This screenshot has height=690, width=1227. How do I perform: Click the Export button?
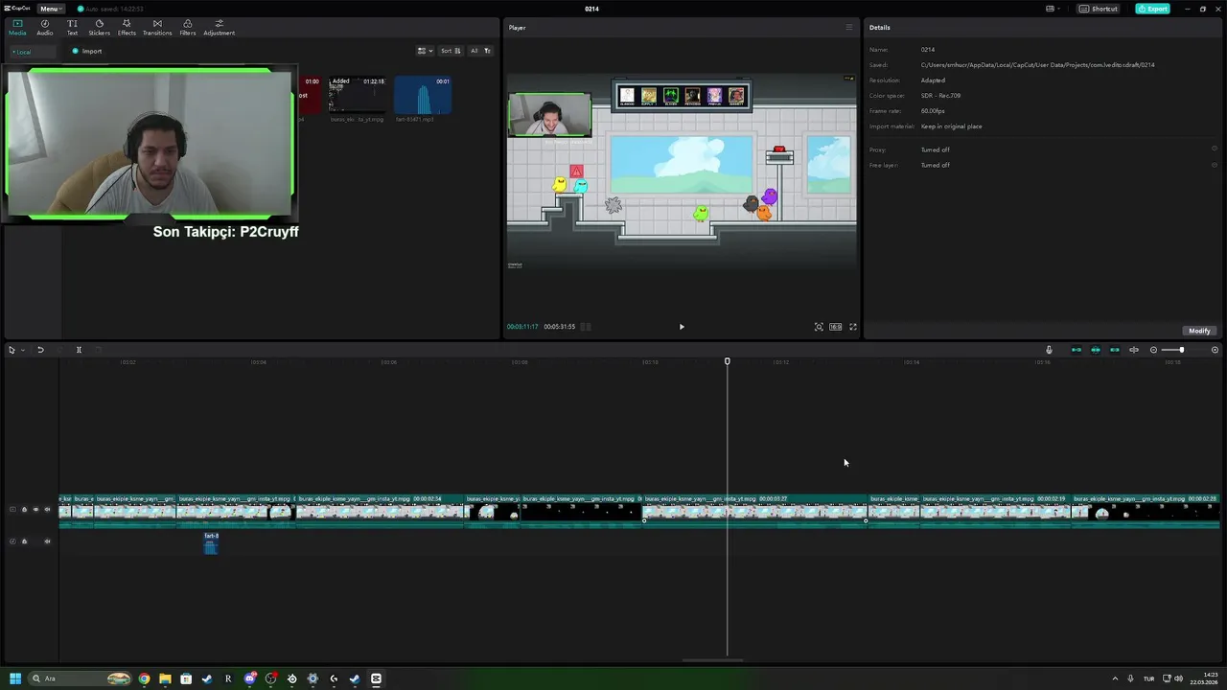[1152, 9]
